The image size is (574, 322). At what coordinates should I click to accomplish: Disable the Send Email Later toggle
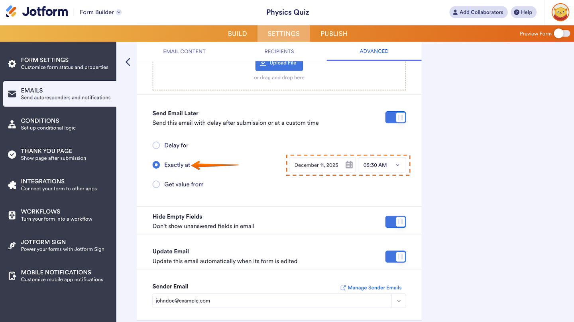tap(395, 118)
